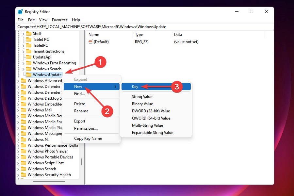Screen dimensions: 294x196
Task: Click the "(value not set)" data cell
Action: 186,42
